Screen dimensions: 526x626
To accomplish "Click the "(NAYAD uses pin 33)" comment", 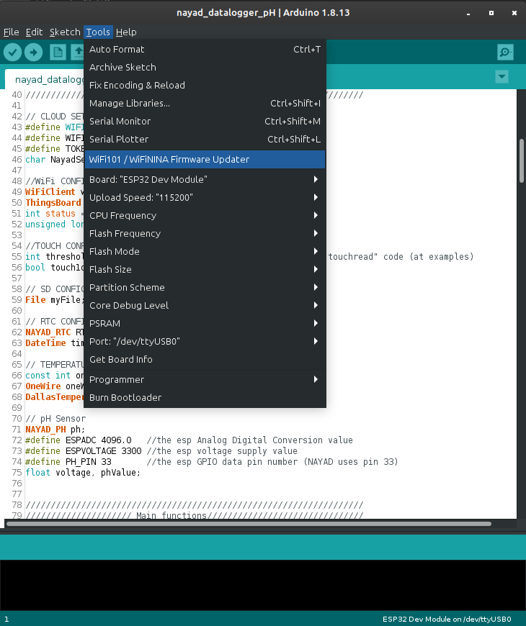I will click(351, 461).
